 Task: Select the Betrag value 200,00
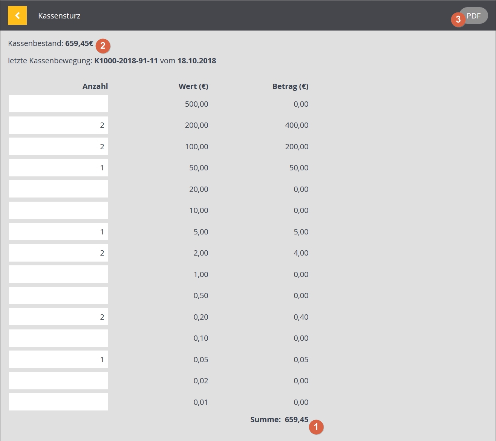[x=297, y=147]
